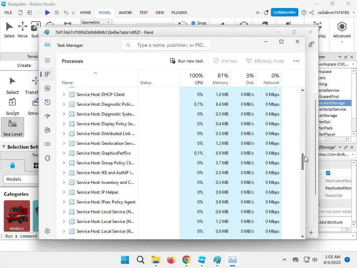Open Roblox Studio help icon
Image resolution: width=357 pixels, height=268 pixels.
304,13
